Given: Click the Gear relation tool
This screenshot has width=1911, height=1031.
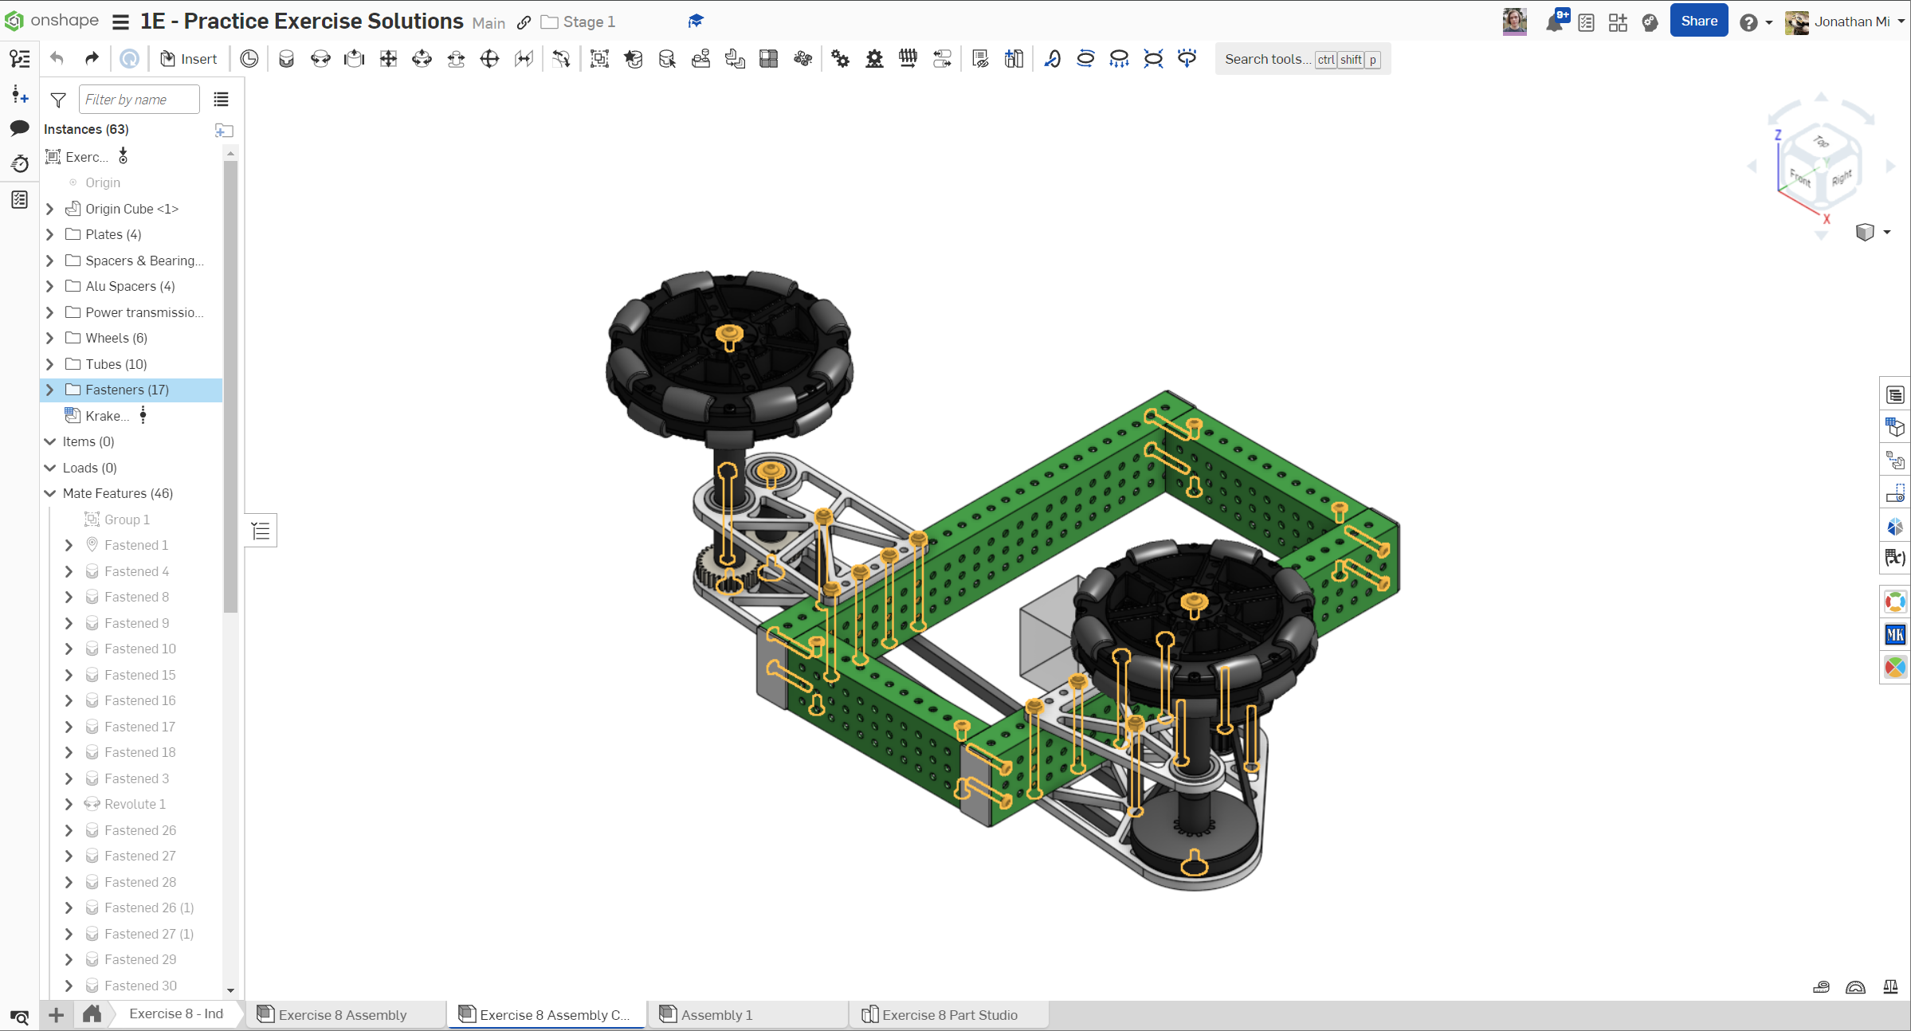Looking at the screenshot, I should click(x=840, y=59).
